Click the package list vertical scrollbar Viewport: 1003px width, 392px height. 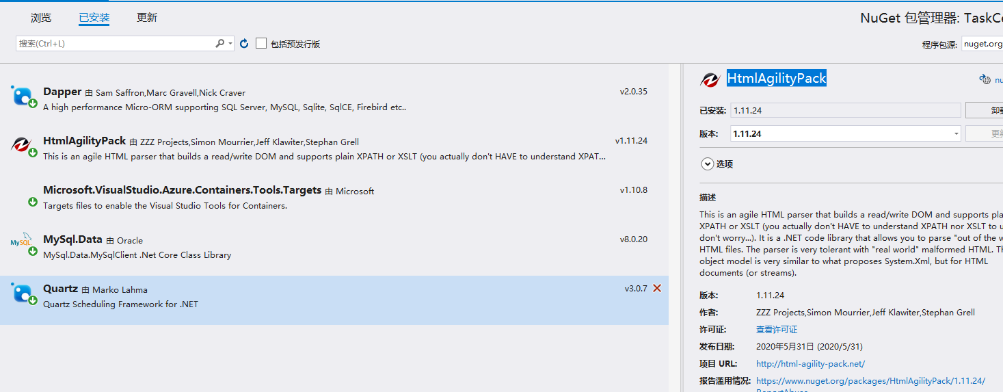click(674, 228)
